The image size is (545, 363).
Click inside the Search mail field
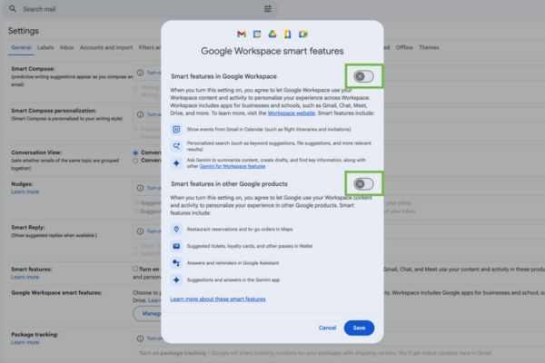click(x=136, y=8)
